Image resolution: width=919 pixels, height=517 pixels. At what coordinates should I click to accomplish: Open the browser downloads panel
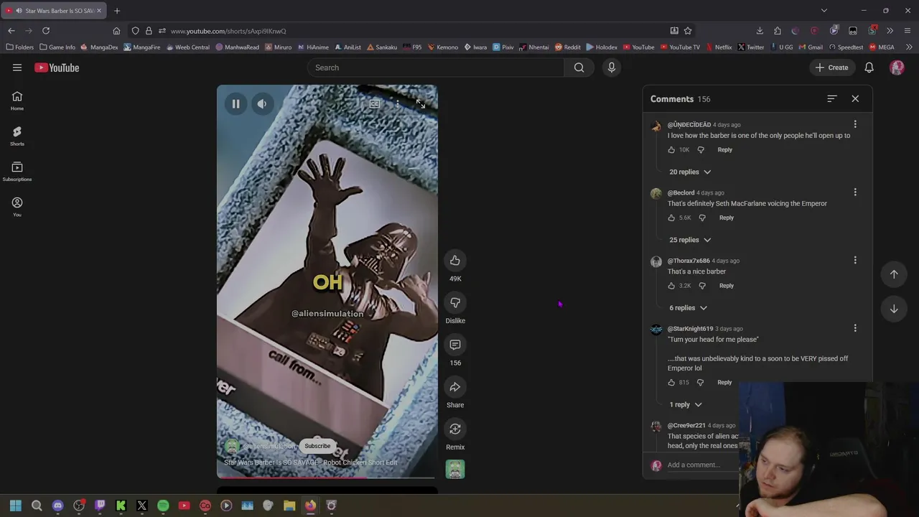760,31
